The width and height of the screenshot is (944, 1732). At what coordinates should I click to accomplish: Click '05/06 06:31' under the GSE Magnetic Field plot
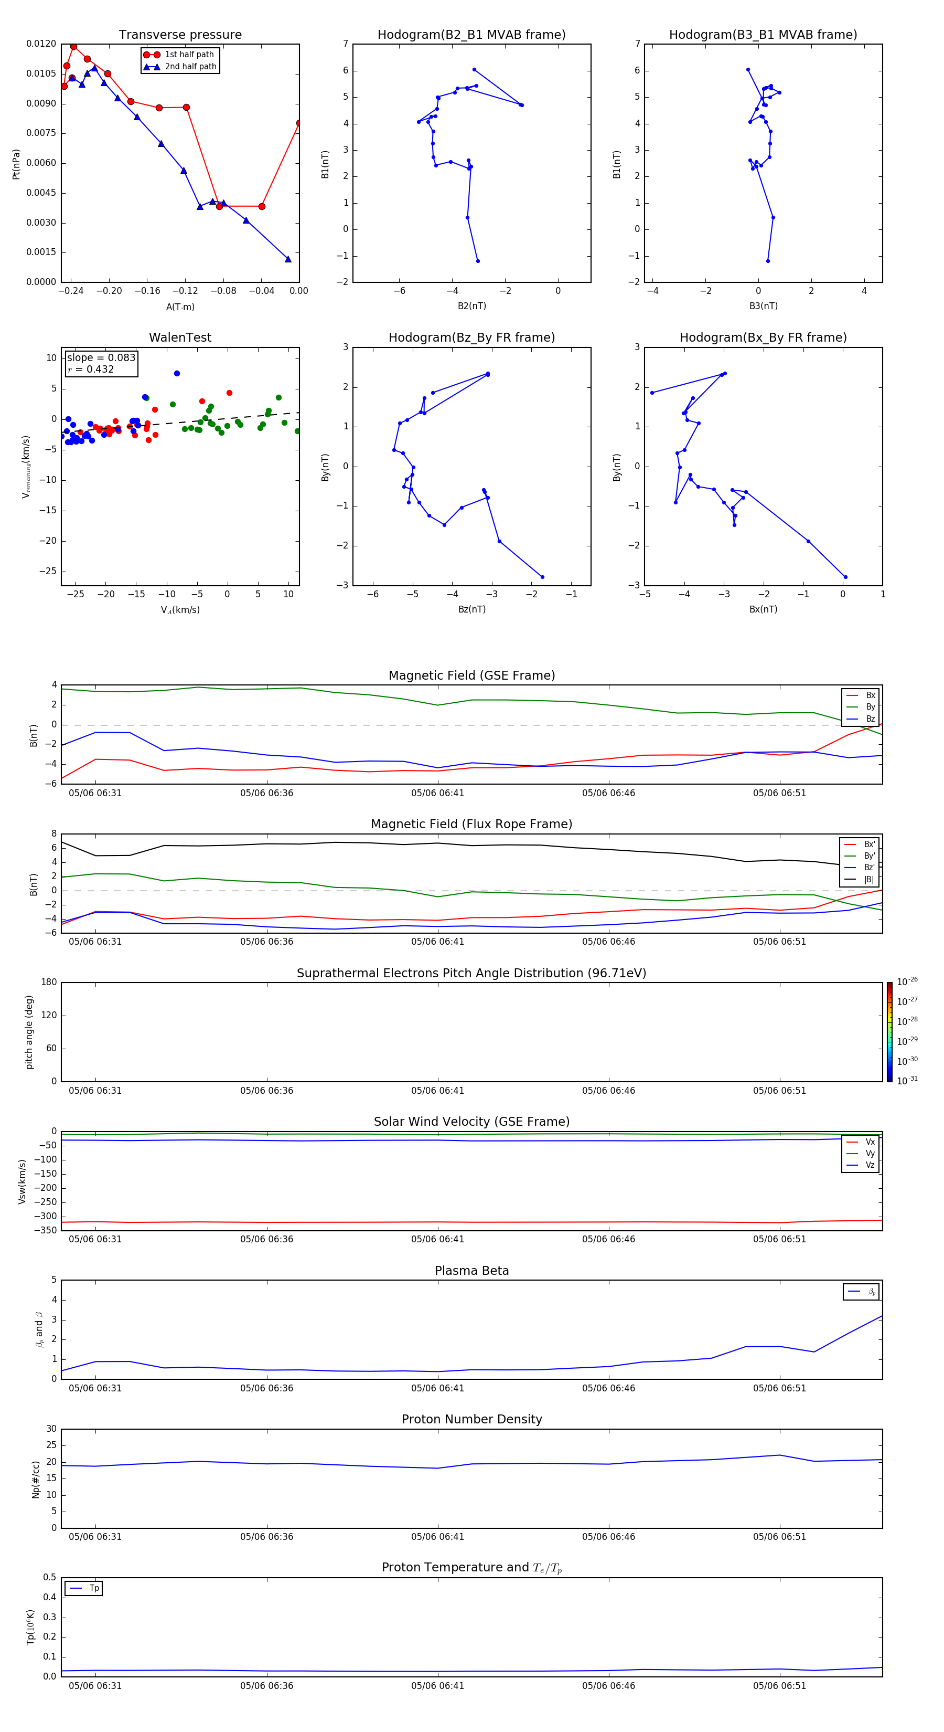(95, 793)
